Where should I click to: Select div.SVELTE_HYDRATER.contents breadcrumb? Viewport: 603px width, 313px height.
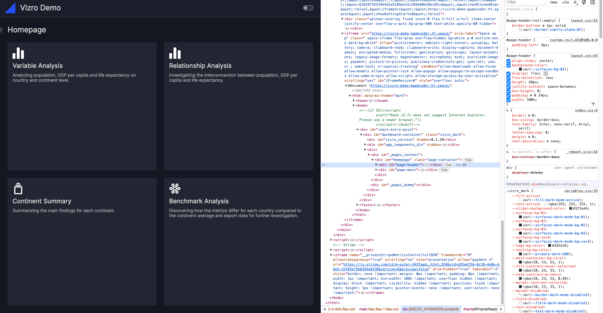point(431,309)
